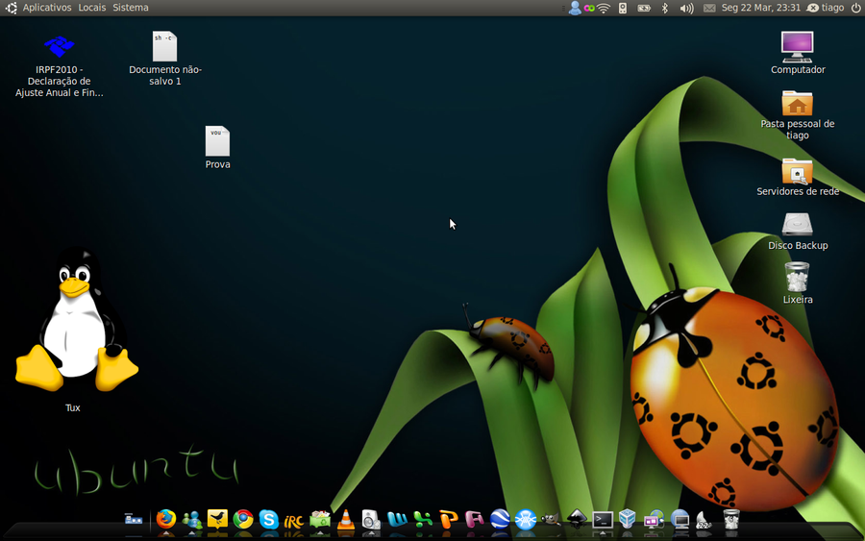Open the yellow bird chat app in dock
865x541 pixels.
(217, 519)
